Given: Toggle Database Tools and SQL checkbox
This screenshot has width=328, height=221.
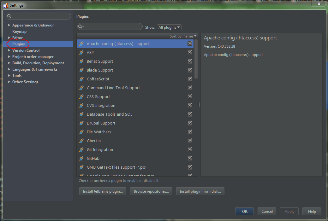Looking at the screenshot, I should 190,114.
